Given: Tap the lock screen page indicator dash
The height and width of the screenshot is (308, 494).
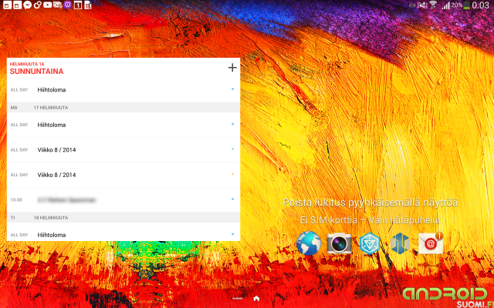Looking at the screenshot, I should tap(238, 298).
